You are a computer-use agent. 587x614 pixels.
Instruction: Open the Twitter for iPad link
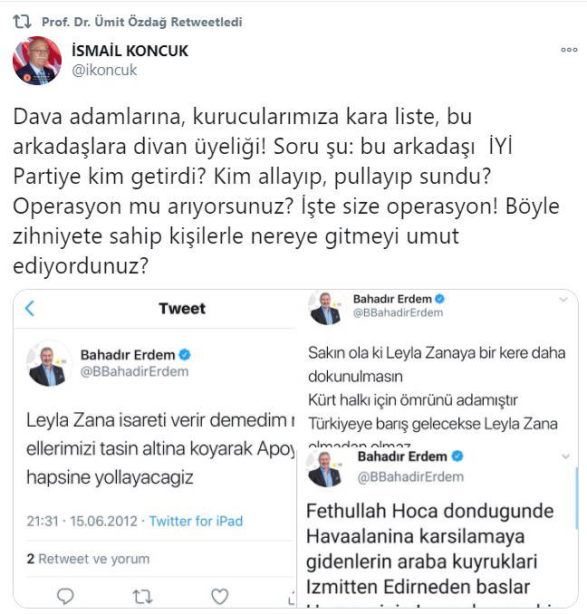pos(196,522)
